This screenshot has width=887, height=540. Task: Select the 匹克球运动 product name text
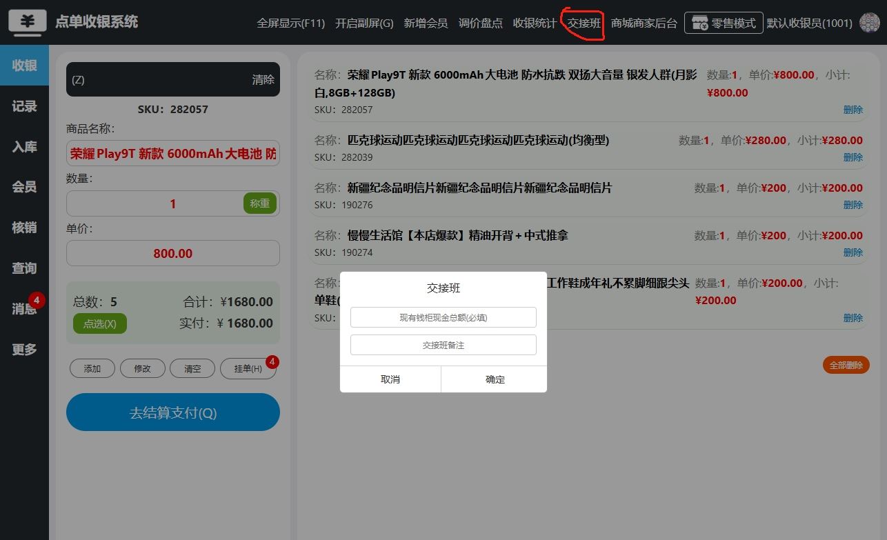[479, 140]
